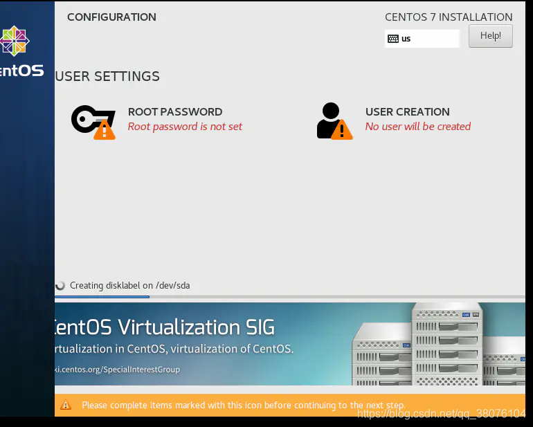Click the USER SETTINGS heading
This screenshot has width=533, height=427.
(x=107, y=76)
